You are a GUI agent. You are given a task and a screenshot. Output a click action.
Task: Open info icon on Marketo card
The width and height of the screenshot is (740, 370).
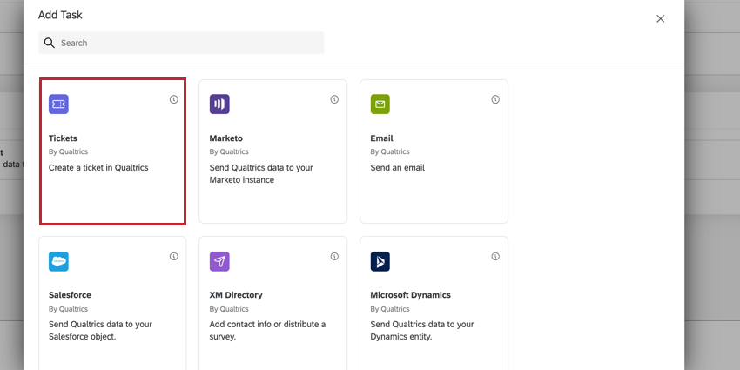point(334,99)
